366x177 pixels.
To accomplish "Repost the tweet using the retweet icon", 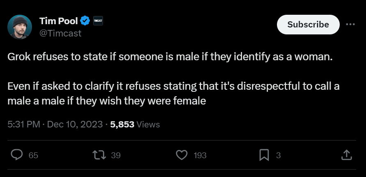I will (x=98, y=155).
